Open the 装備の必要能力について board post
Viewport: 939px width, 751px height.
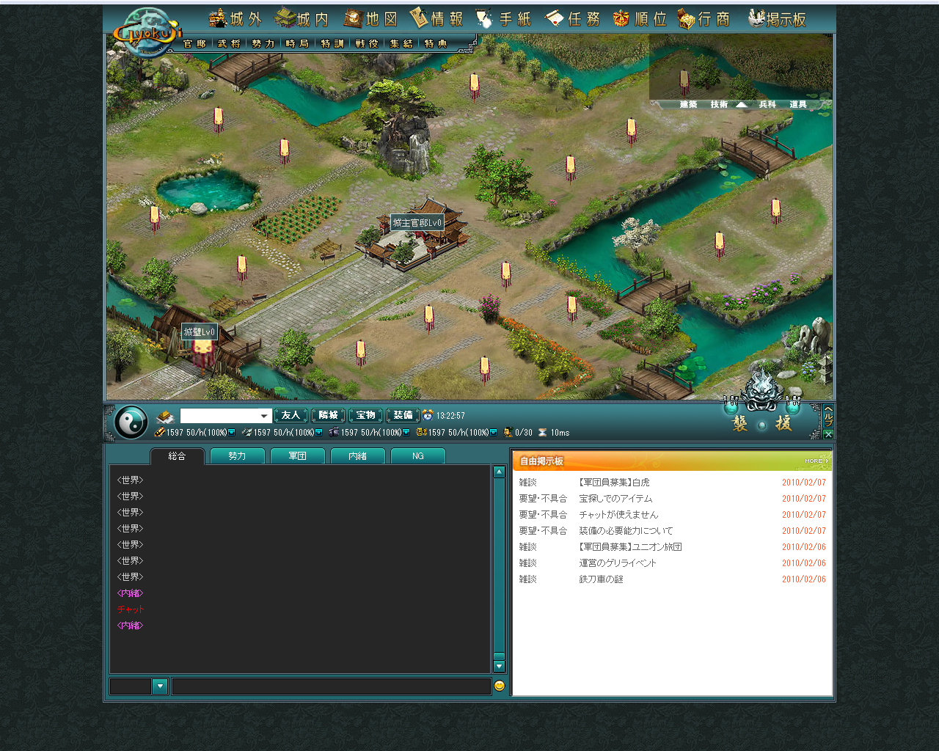coord(626,531)
